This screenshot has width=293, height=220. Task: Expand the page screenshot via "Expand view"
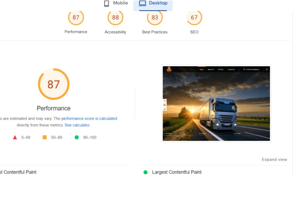pyautogui.click(x=274, y=159)
